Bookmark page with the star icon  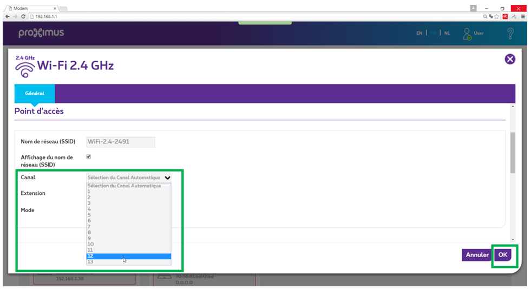point(497,17)
